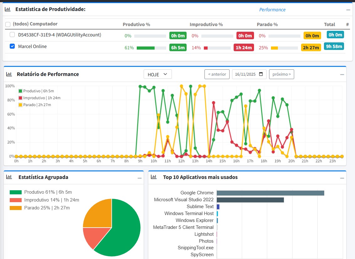Toggle the Produtivo series in chart legend
The image size is (355, 259).
tap(20, 91)
